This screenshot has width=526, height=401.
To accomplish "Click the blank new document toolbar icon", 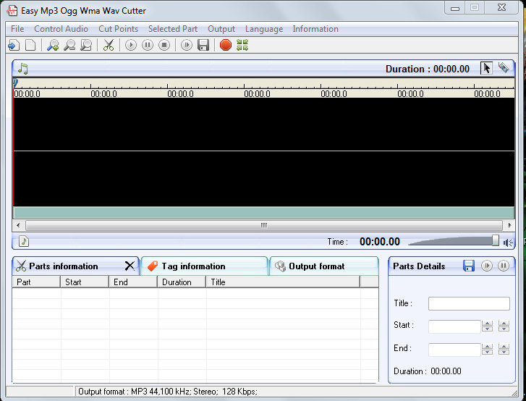I will 30,45.
